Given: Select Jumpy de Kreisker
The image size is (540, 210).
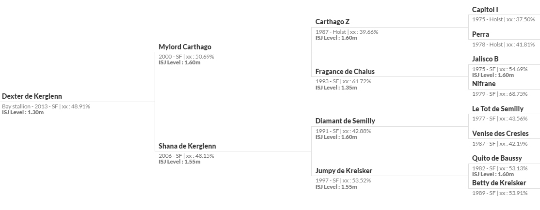Looking at the screenshot, I should tap(344, 171).
